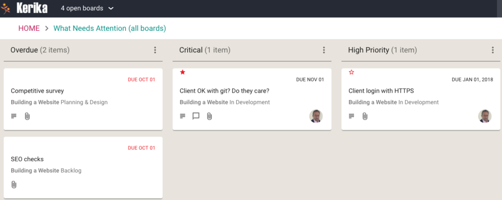Open the 'SEO checks' card title
Screen dimensions: 502x200
click(27, 159)
